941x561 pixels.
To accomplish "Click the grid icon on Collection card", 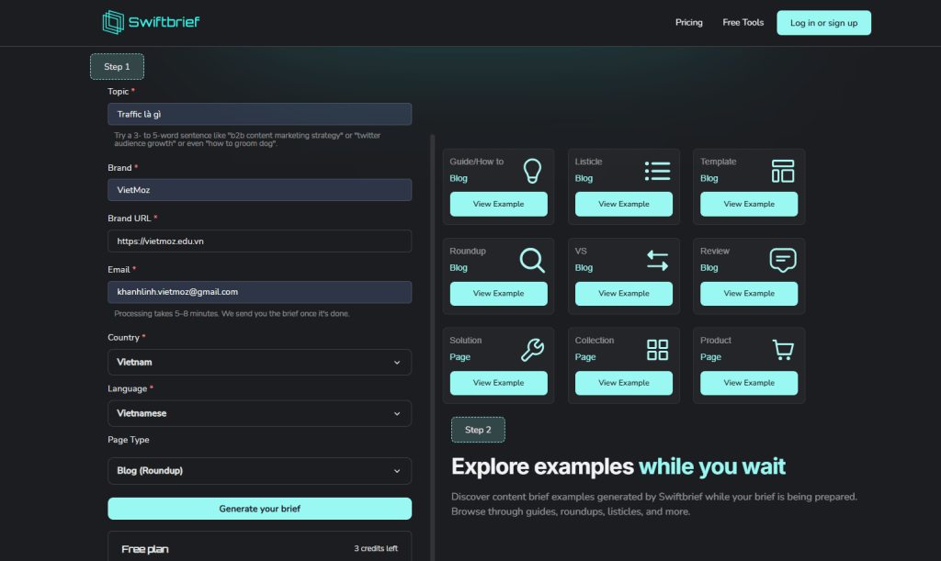I will click(x=657, y=349).
